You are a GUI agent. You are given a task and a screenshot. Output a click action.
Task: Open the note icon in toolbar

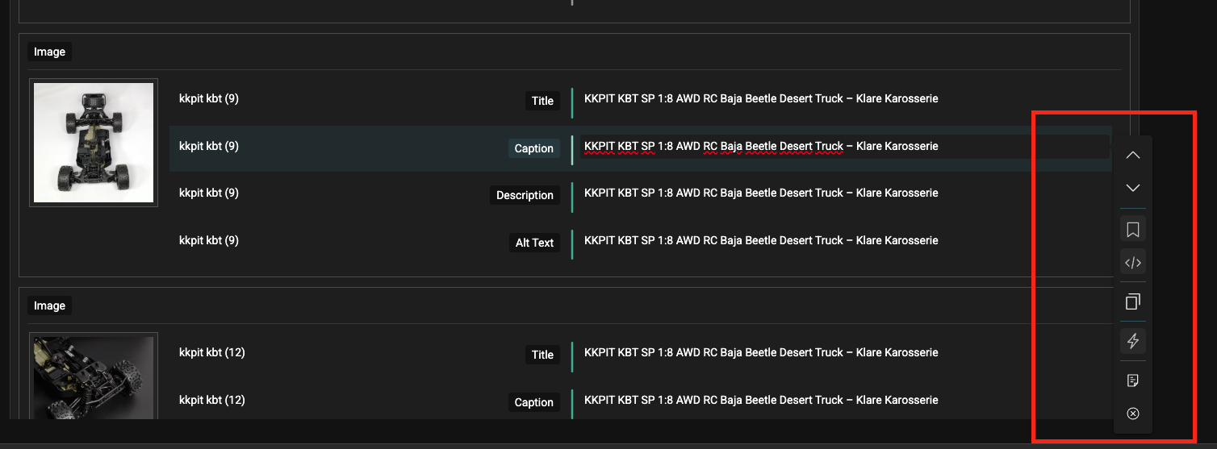(1132, 380)
